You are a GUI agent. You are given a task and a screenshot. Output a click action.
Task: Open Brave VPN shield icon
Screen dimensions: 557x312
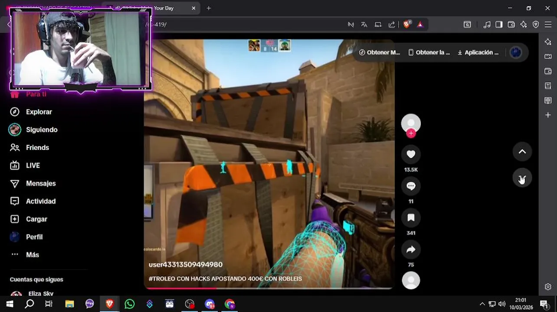(536, 25)
